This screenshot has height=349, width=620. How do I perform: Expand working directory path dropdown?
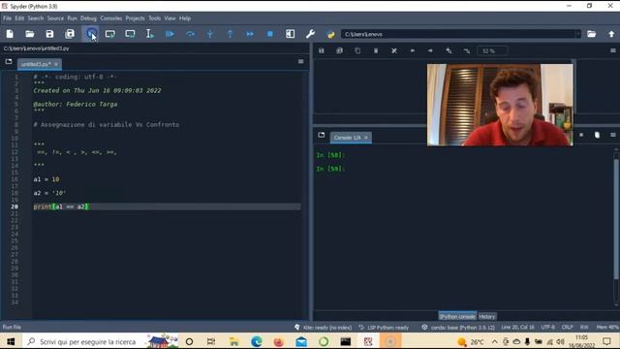[577, 34]
